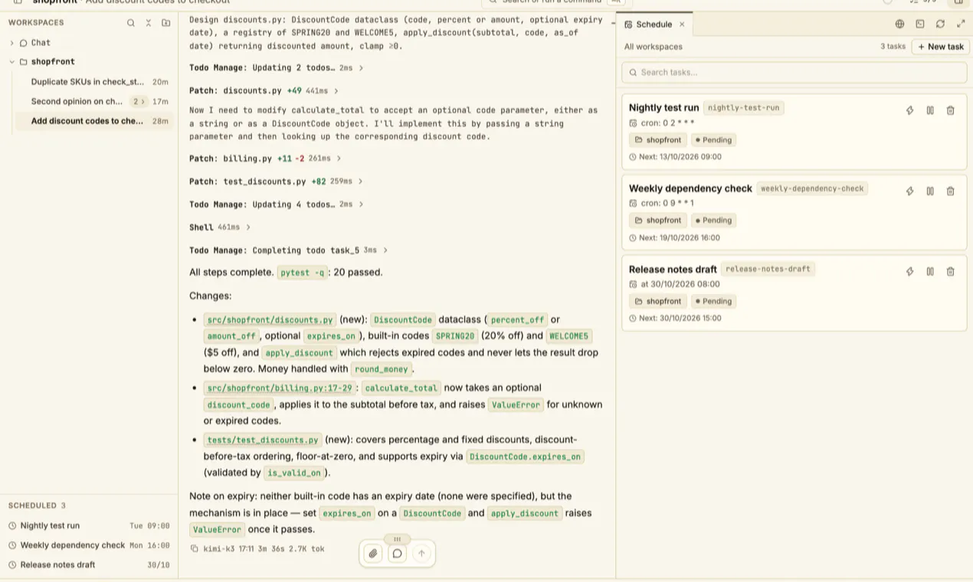Screen dimensions: 973x582
Task: Expand the Schedule panel to fullscreen
Action: click(x=961, y=25)
